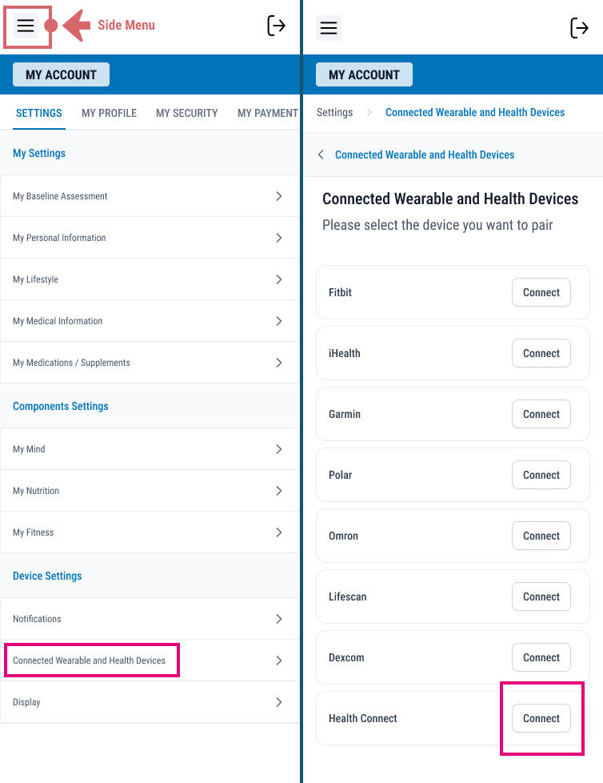Click the Settings breadcrumb link
Screen dimensions: 603x783
pyautogui.click(x=334, y=112)
